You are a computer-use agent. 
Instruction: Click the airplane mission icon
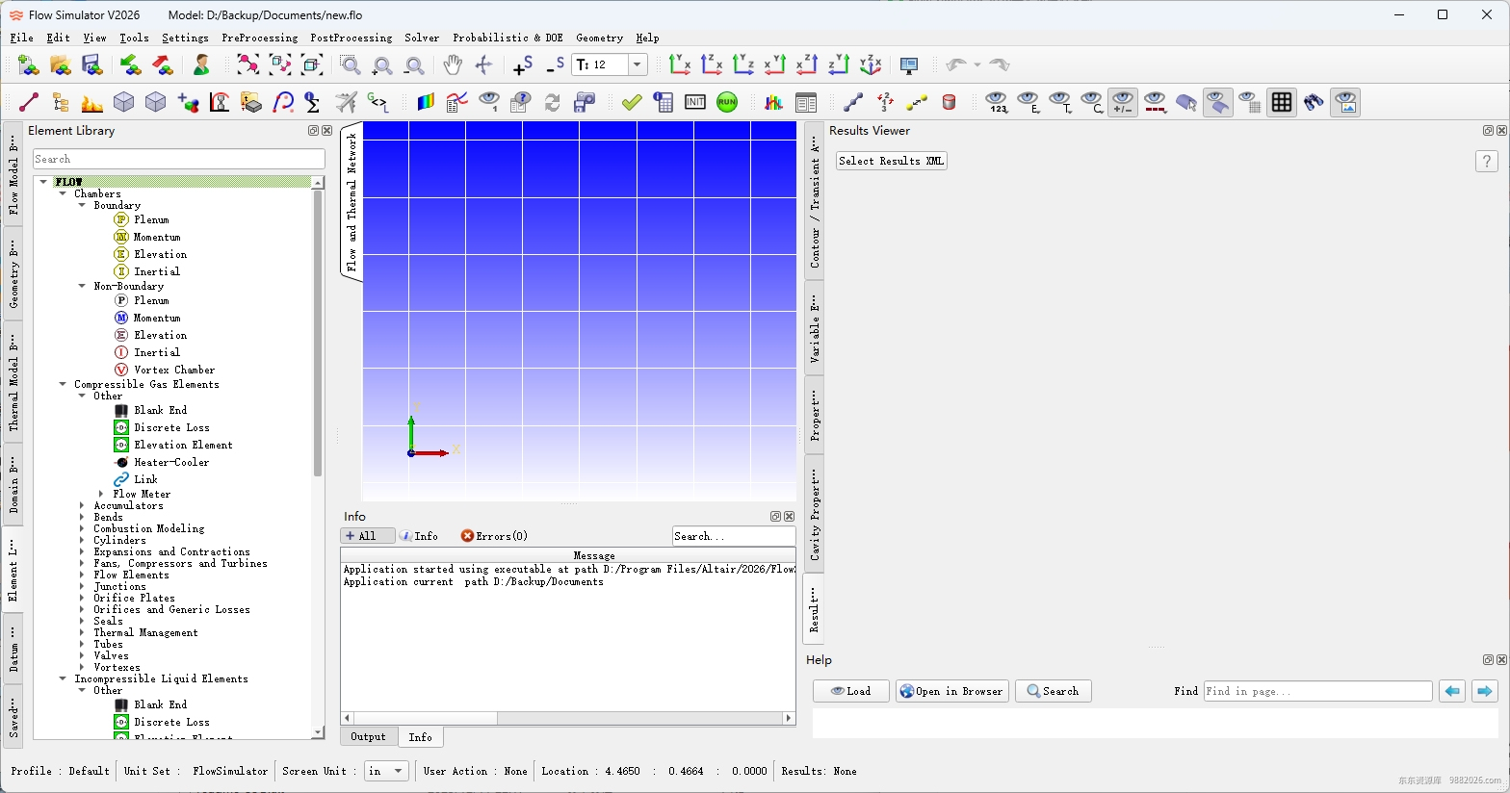click(x=347, y=102)
